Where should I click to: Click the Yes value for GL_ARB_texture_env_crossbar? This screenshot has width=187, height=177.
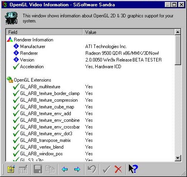[x=89, y=127]
